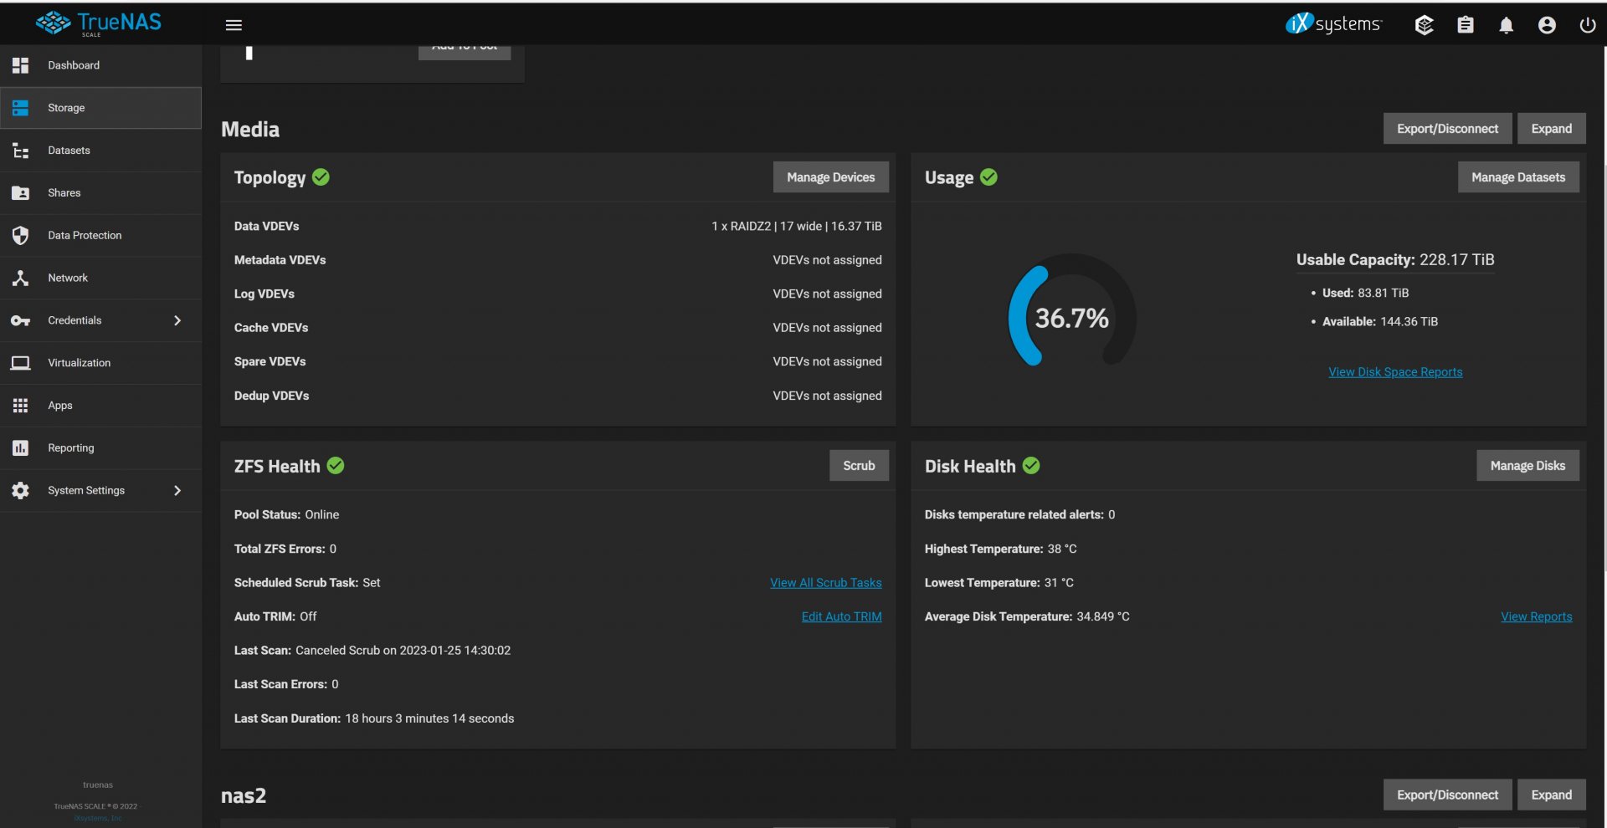1607x828 pixels.
Task: Click the TrueNAS SCALE logo
Action: point(99,23)
